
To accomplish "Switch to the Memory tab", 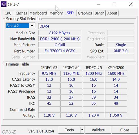I will tap(56, 13).
